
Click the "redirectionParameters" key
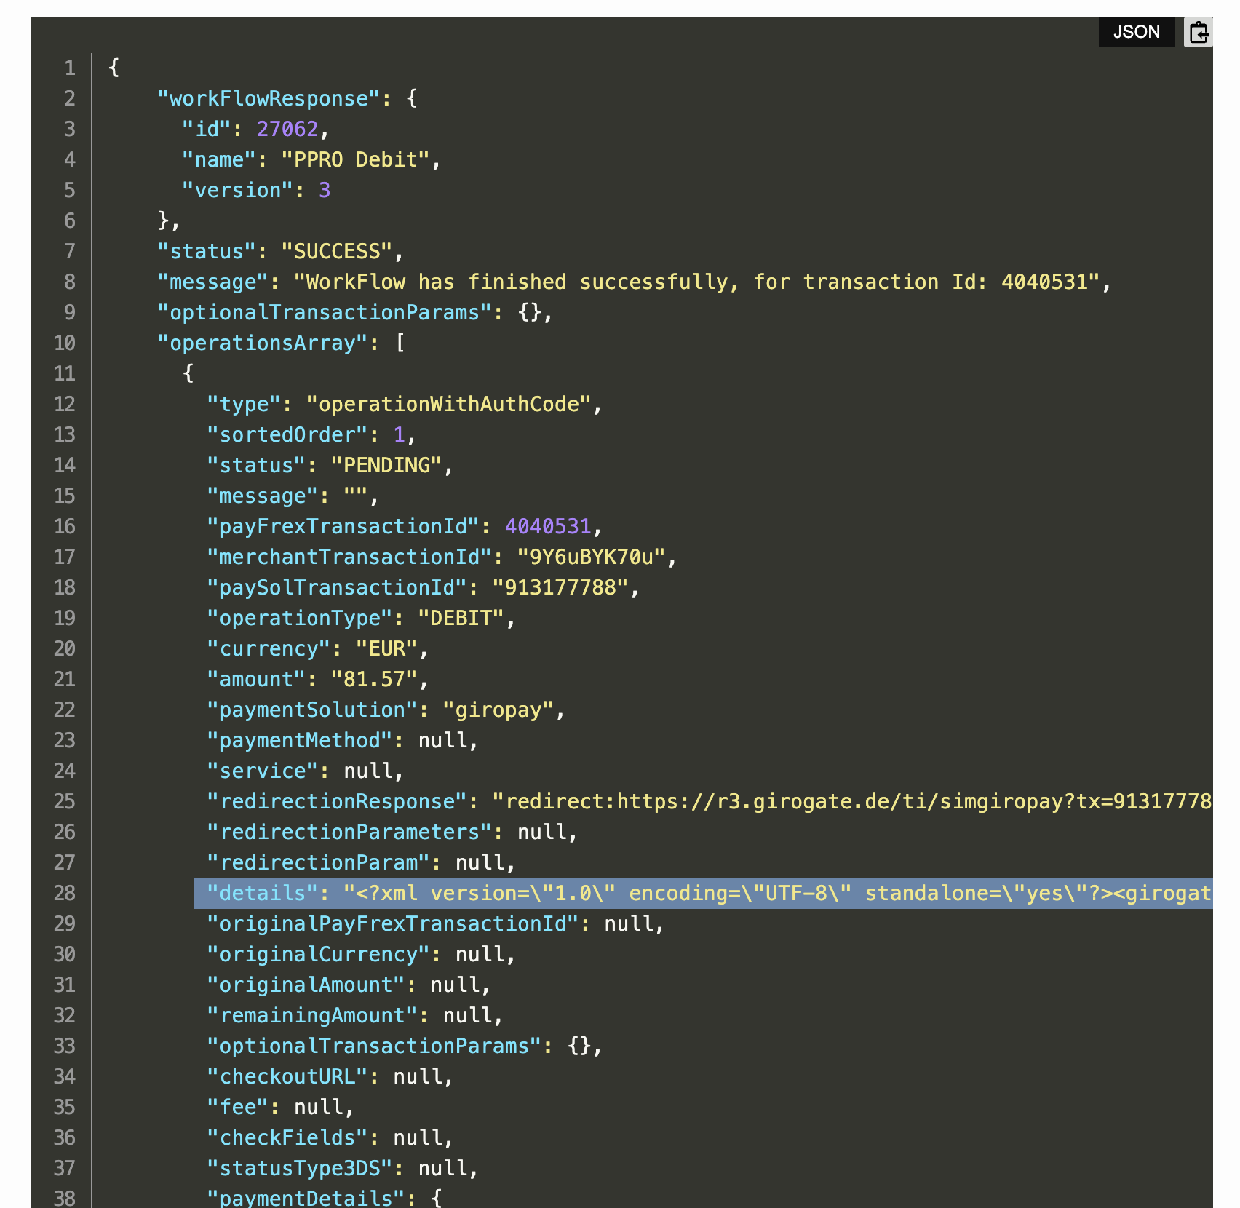pos(350,832)
